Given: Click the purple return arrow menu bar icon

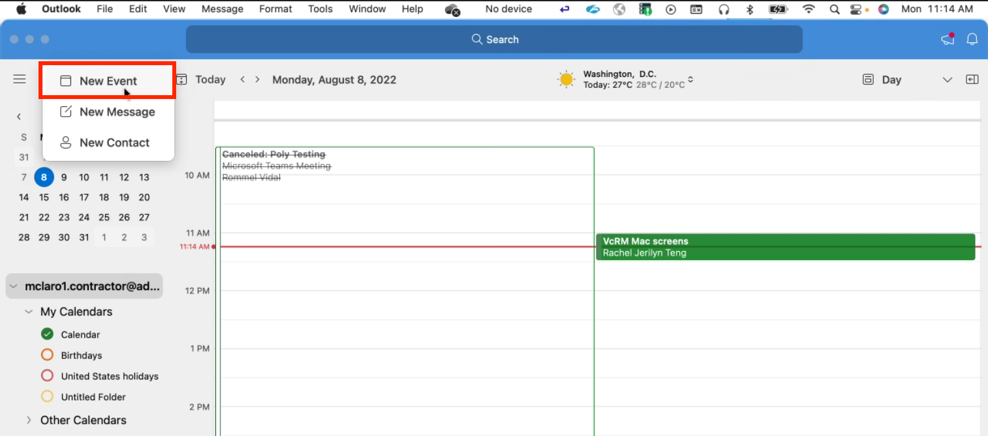Looking at the screenshot, I should [x=565, y=9].
